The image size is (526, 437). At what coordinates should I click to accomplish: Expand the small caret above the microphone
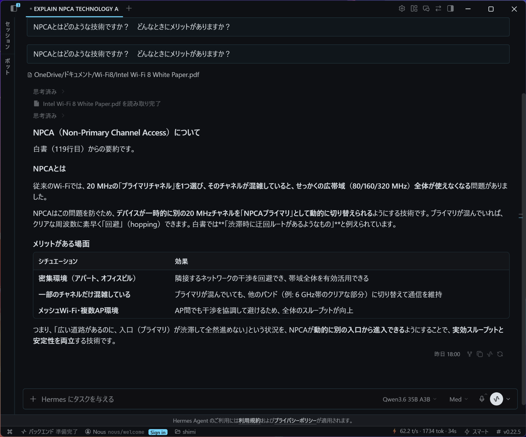pyautogui.click(x=486, y=394)
